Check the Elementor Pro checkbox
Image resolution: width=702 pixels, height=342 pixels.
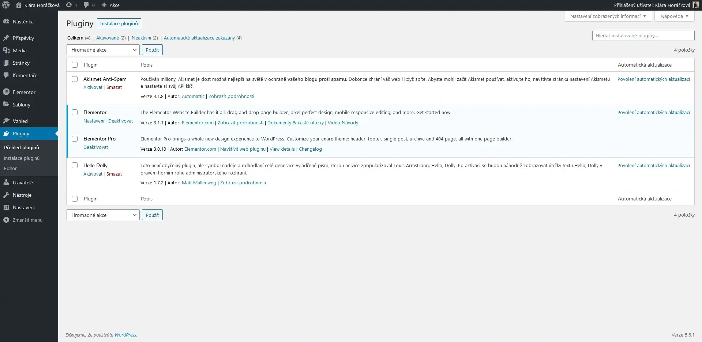pos(75,139)
